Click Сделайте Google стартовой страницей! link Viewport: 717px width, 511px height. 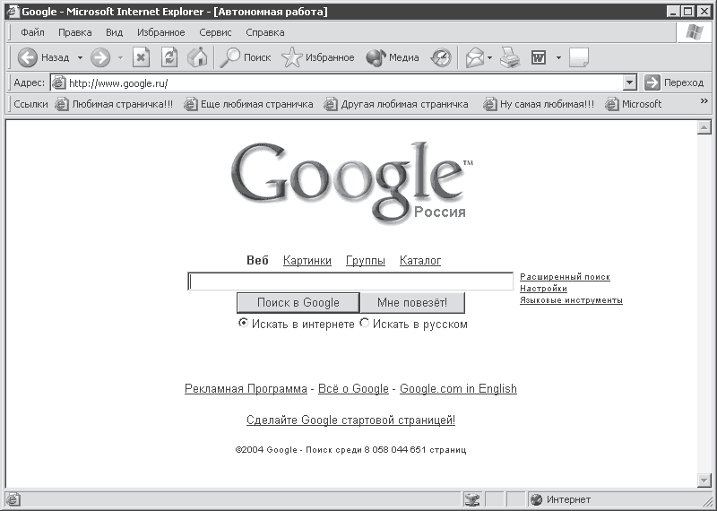pyautogui.click(x=350, y=420)
